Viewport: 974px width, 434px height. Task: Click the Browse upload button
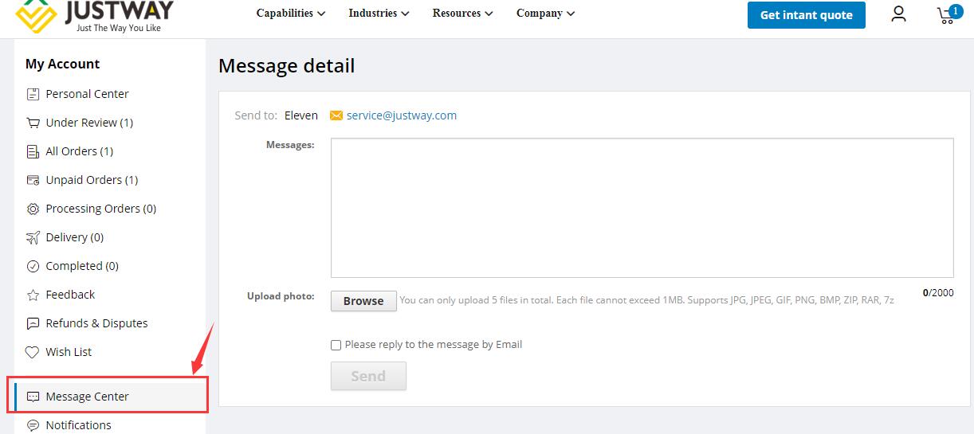363,301
